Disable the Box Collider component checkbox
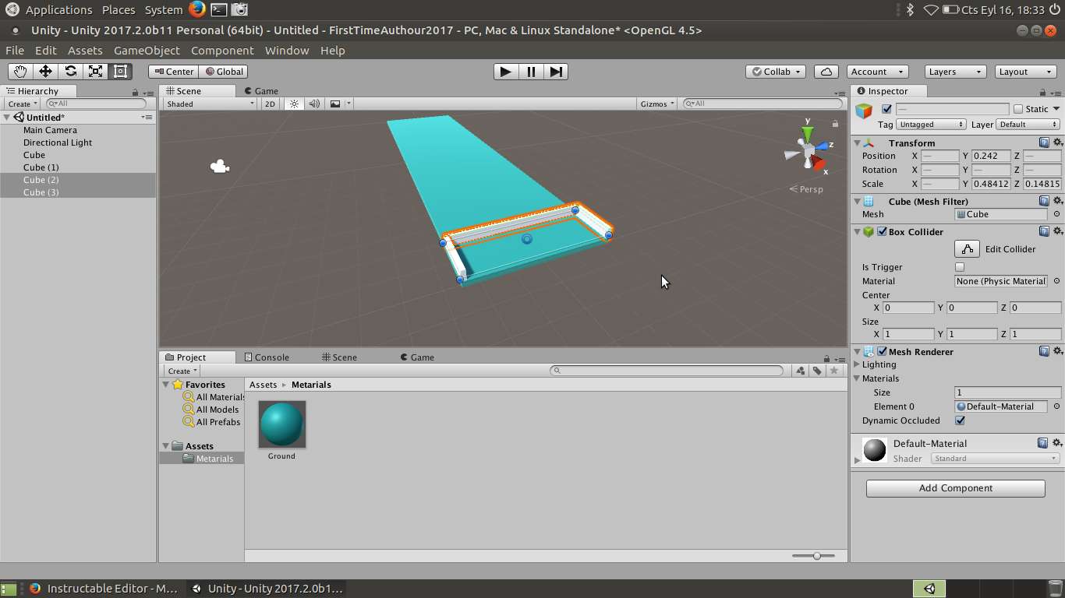This screenshot has height=598, width=1065. click(882, 231)
